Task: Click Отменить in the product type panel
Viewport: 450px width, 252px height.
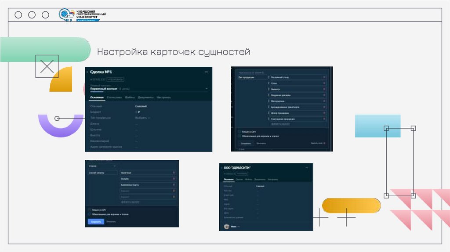Action: (261, 143)
